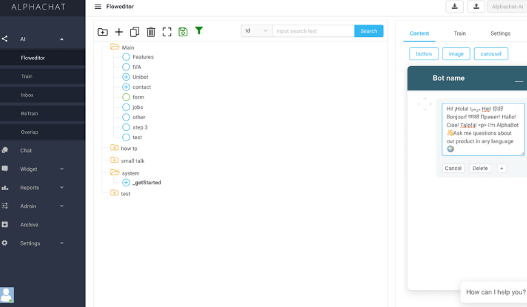This screenshot has width=527, height=307.
Task: Click the input search text field
Action: click(313, 31)
